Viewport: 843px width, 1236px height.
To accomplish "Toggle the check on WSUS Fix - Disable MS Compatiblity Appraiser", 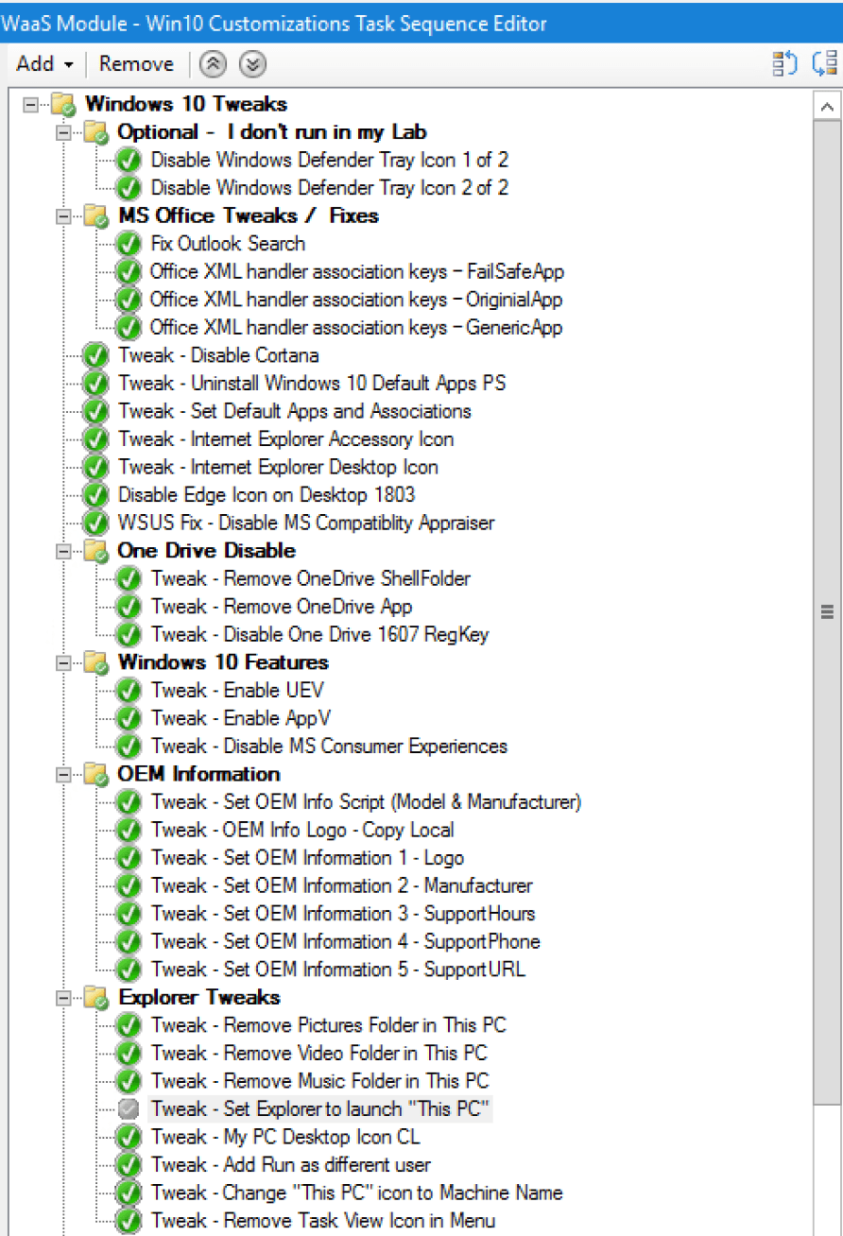I will pyautogui.click(x=95, y=523).
